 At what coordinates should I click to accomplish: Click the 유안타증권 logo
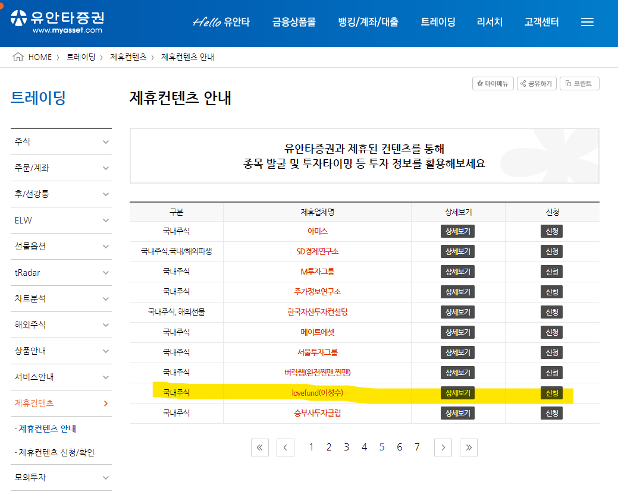(58, 22)
